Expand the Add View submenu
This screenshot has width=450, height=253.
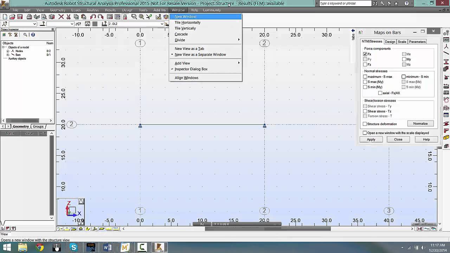click(x=205, y=63)
